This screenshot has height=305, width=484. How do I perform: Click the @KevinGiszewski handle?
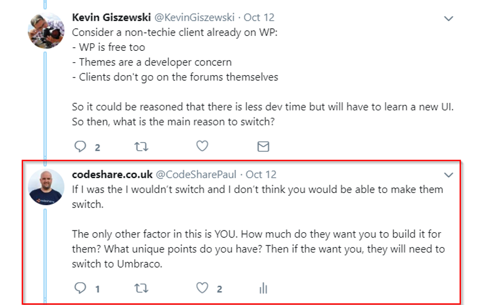click(x=194, y=18)
